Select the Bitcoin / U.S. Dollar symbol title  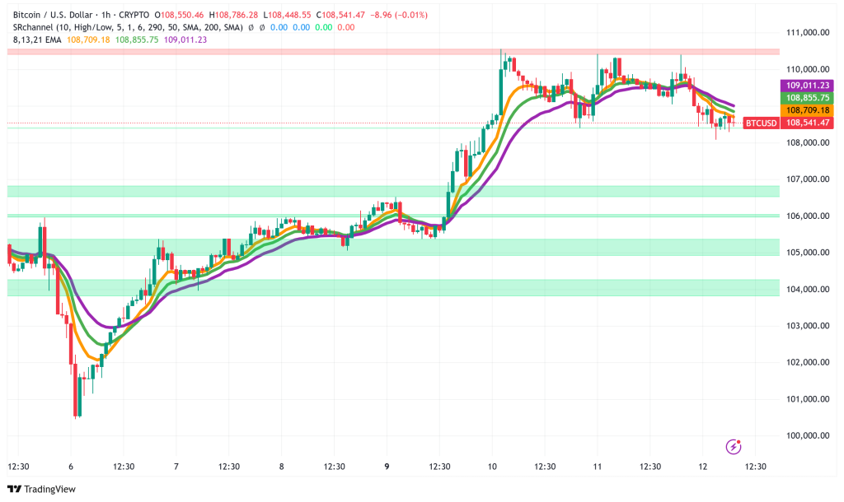point(53,15)
